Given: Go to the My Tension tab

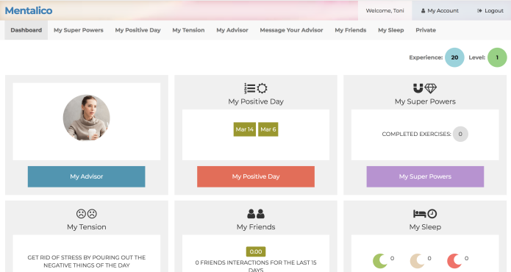Looking at the screenshot, I should click(x=188, y=30).
